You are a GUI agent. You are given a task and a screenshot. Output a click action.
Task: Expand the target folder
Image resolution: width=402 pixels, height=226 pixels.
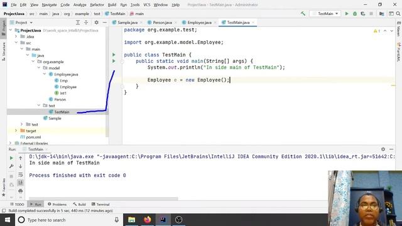pos(16,131)
